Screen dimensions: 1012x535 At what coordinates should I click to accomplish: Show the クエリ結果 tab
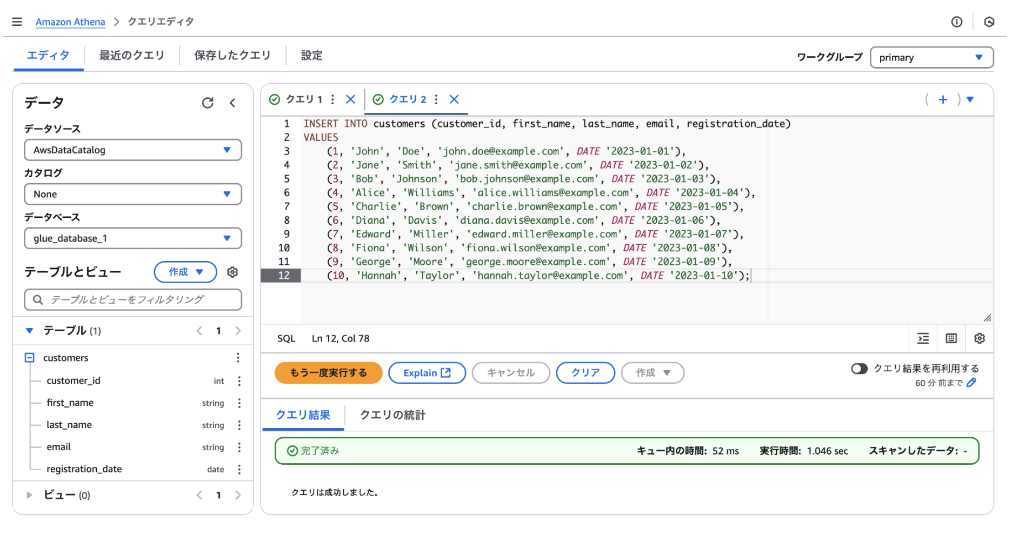[303, 415]
